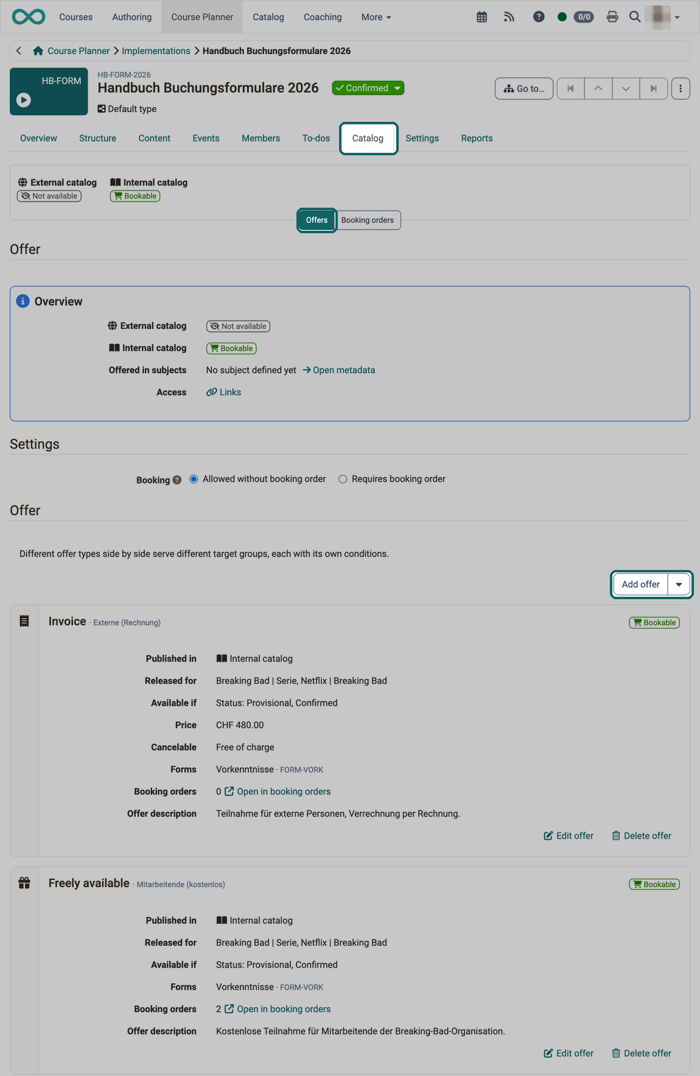Click the Add offer button

pos(640,585)
